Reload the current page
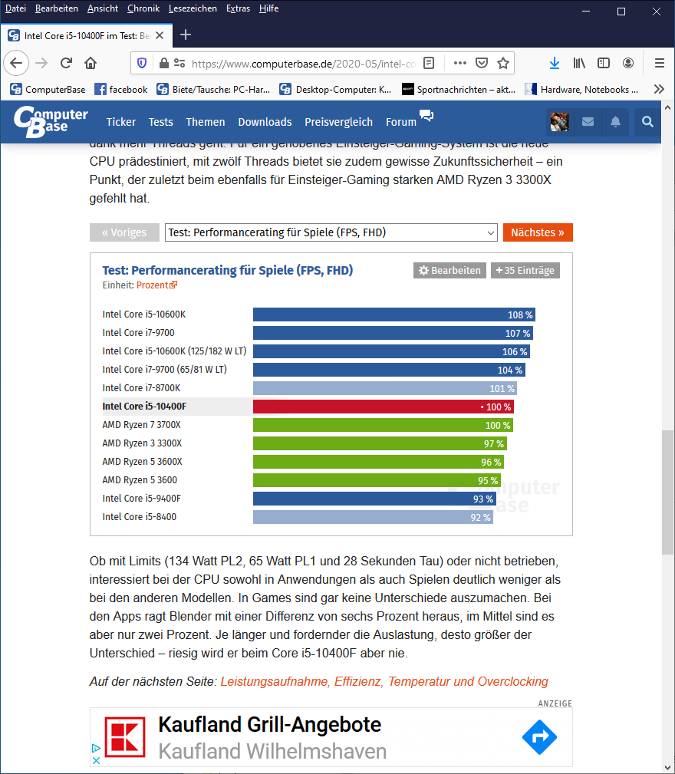This screenshot has height=774, width=675. [66, 63]
